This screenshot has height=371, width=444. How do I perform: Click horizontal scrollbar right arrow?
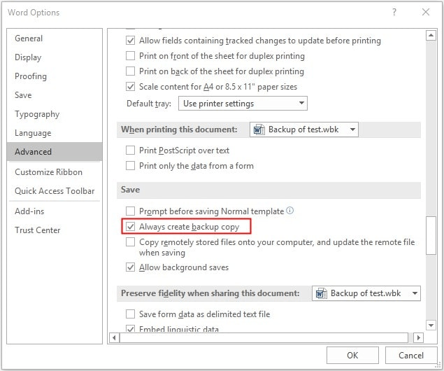click(418, 338)
